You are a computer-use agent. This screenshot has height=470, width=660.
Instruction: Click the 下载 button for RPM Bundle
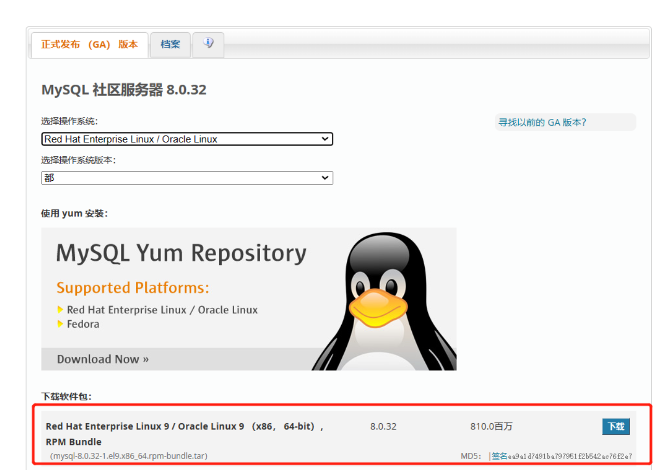click(x=616, y=426)
